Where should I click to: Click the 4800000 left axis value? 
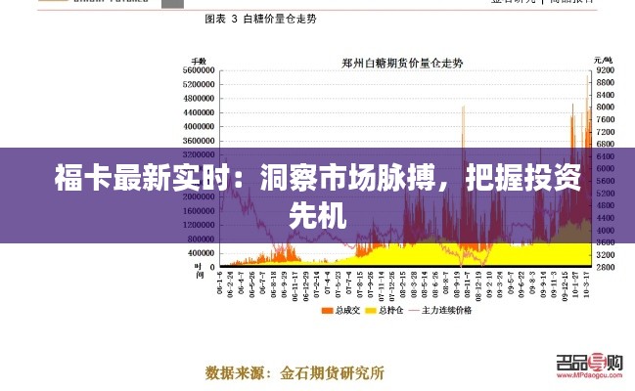199,99
